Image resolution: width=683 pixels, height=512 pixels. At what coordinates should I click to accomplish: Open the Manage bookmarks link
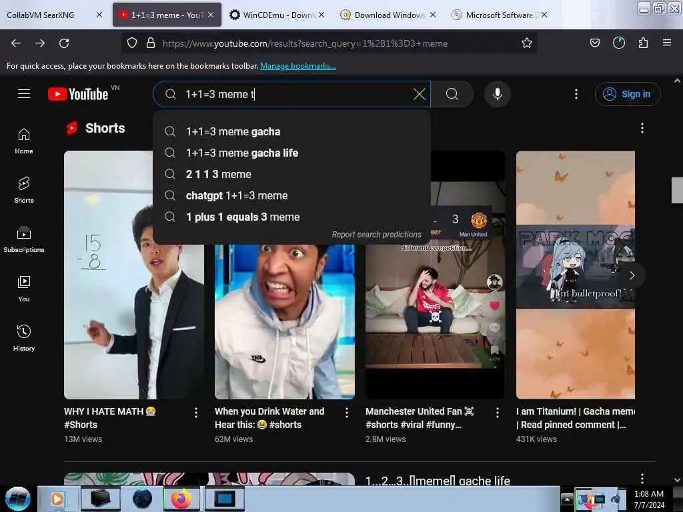tap(298, 66)
